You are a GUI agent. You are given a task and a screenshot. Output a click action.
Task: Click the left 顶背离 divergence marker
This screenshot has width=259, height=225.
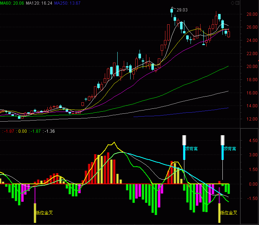(191, 149)
